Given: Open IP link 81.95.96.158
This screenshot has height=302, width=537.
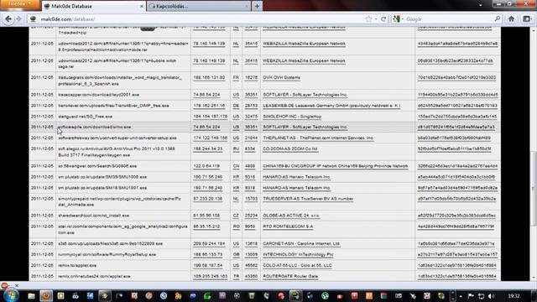Looking at the screenshot, I should pyautogui.click(x=206, y=216).
